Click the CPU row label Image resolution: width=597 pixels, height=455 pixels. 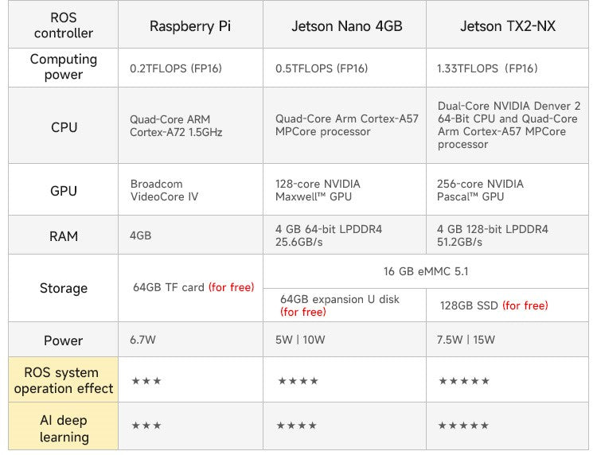tap(63, 126)
